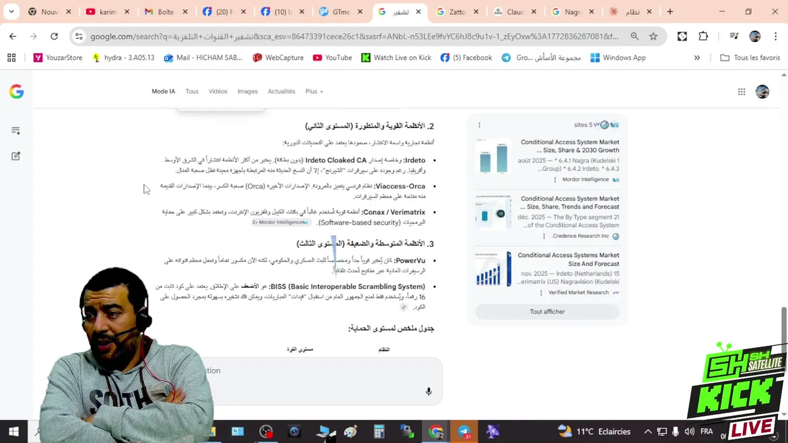Open three-dot menu for Credence Research source
The width and height of the screenshot is (788, 443).
tap(544, 236)
